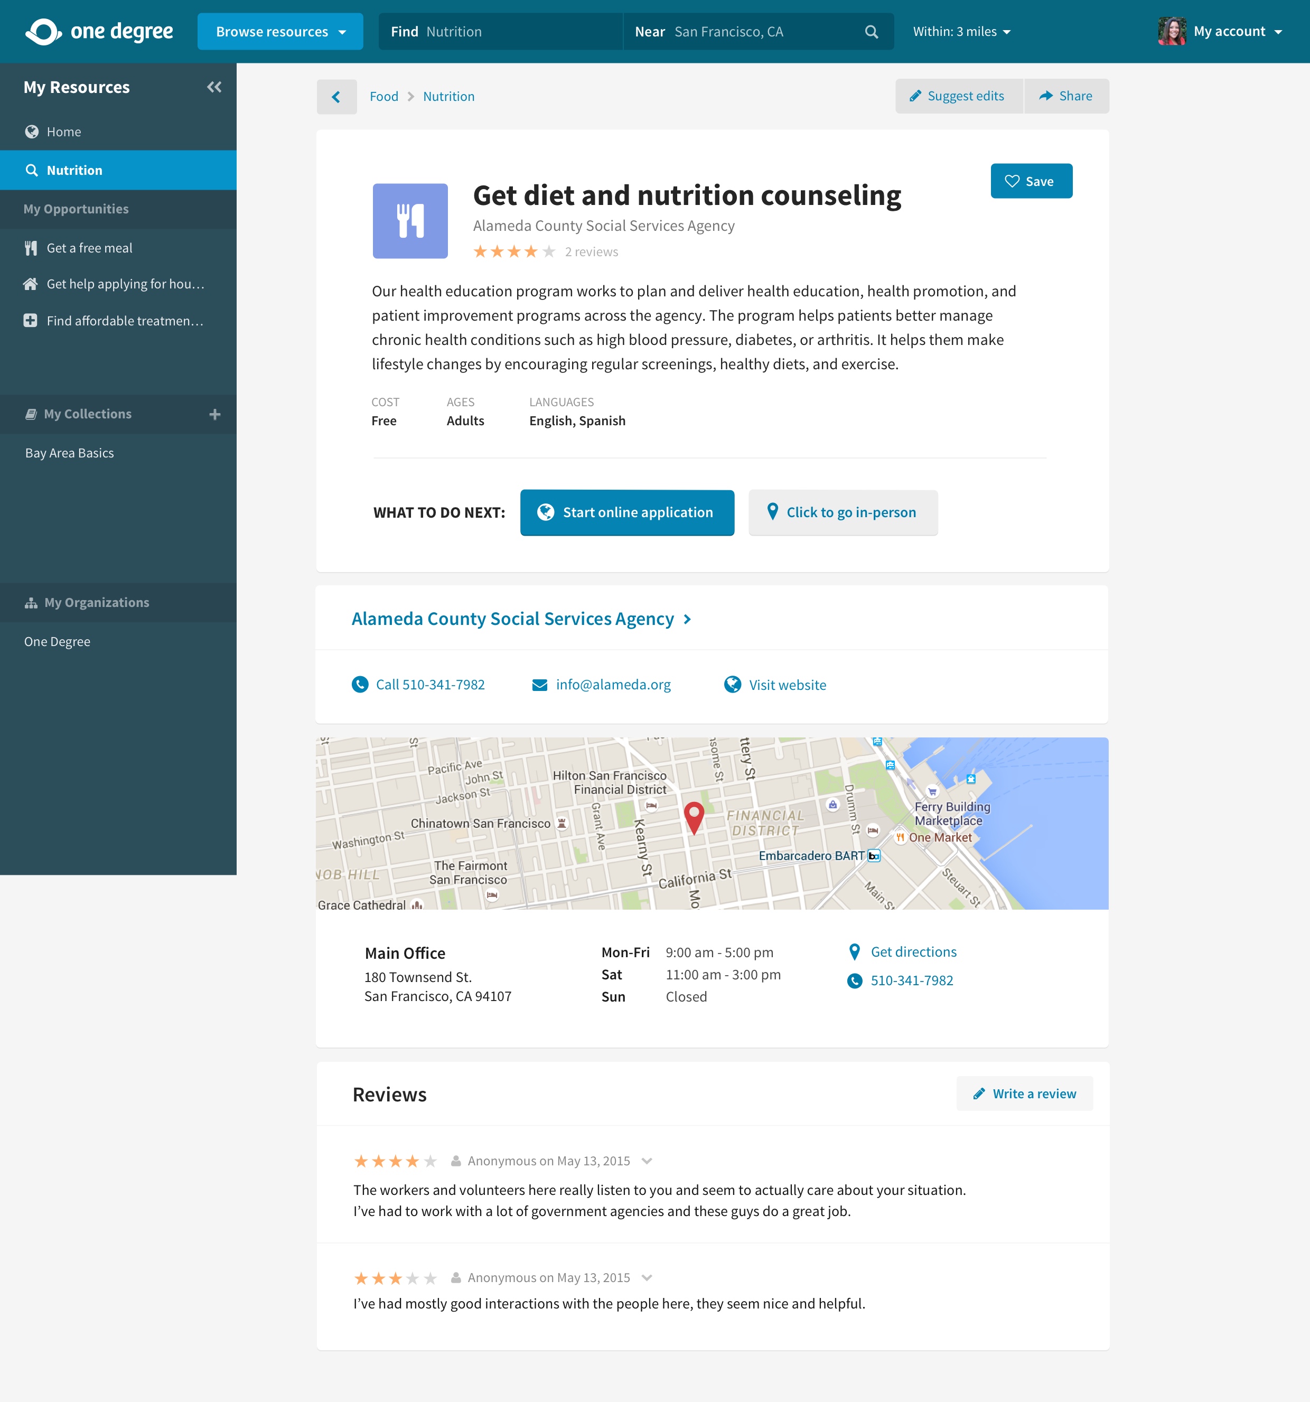Click the search magnifier icon
This screenshot has width=1310, height=1402.
click(872, 32)
